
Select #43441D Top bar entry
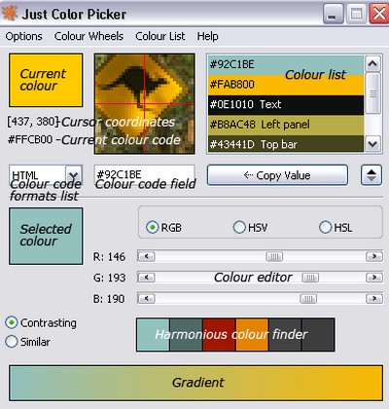[286, 144]
